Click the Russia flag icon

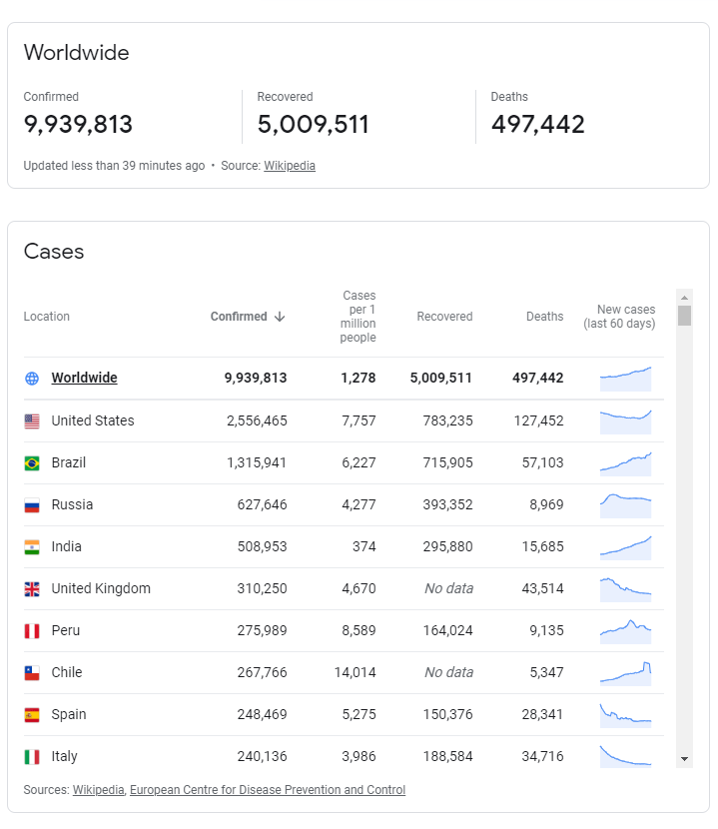coord(32,505)
